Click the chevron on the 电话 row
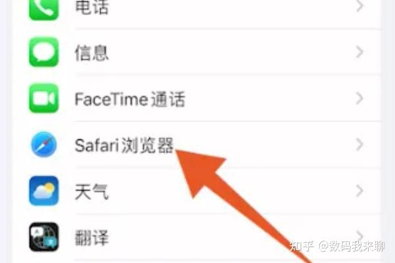Viewport: 395px width, 263px height. (359, 5)
